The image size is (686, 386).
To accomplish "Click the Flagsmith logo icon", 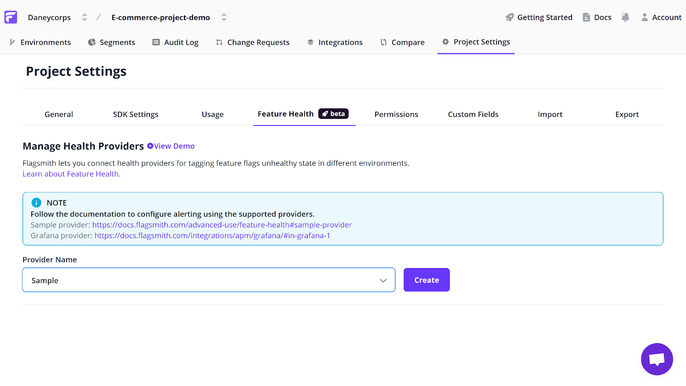I will 11,17.
